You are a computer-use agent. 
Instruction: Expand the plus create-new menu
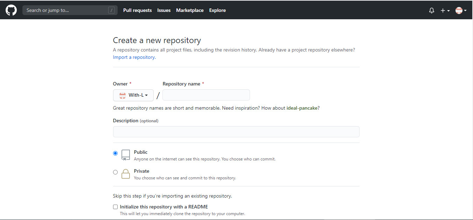click(445, 11)
